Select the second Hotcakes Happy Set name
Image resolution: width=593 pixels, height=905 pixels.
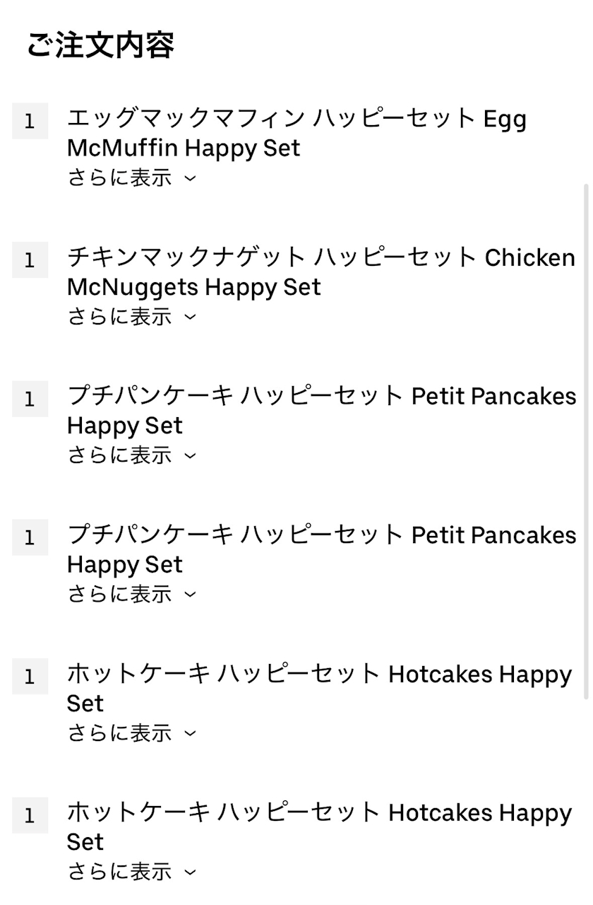click(319, 827)
